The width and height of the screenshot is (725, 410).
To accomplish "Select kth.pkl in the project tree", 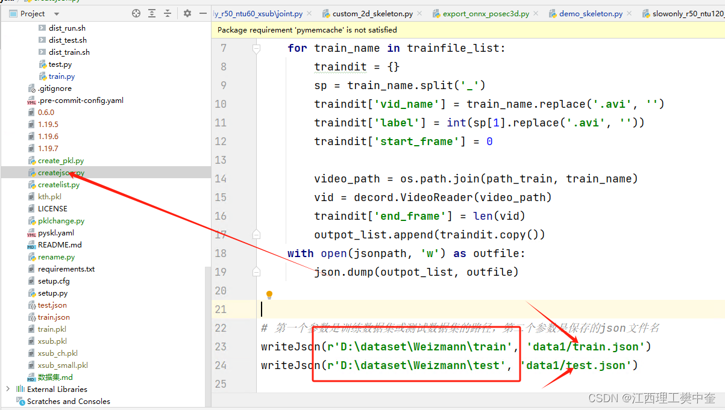I will (x=49, y=197).
